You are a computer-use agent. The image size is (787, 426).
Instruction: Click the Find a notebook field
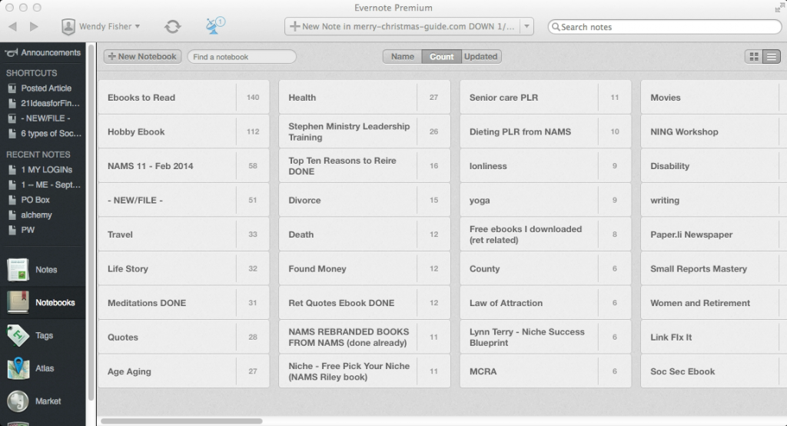[x=241, y=57]
